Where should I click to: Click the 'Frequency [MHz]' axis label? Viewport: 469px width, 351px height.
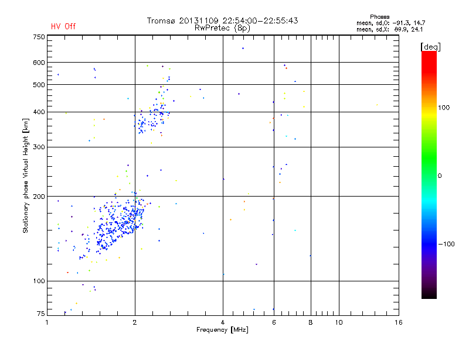click(x=222, y=330)
